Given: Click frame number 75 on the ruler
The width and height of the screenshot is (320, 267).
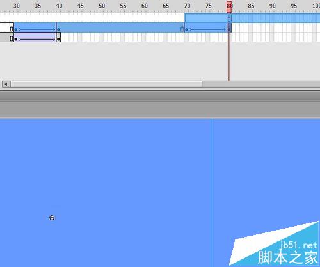Looking at the screenshot, I should click(209, 6).
